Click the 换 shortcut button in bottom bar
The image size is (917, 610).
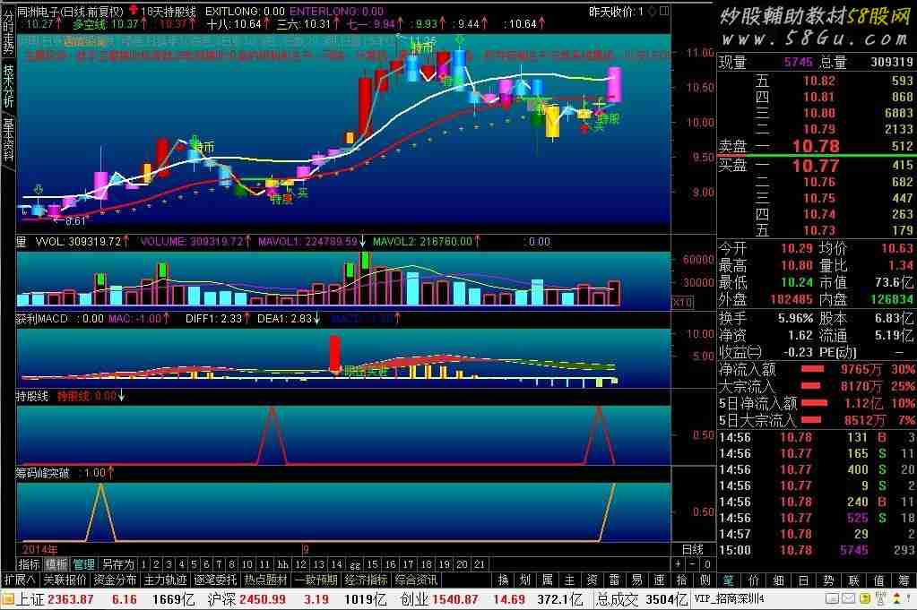pos(504,580)
